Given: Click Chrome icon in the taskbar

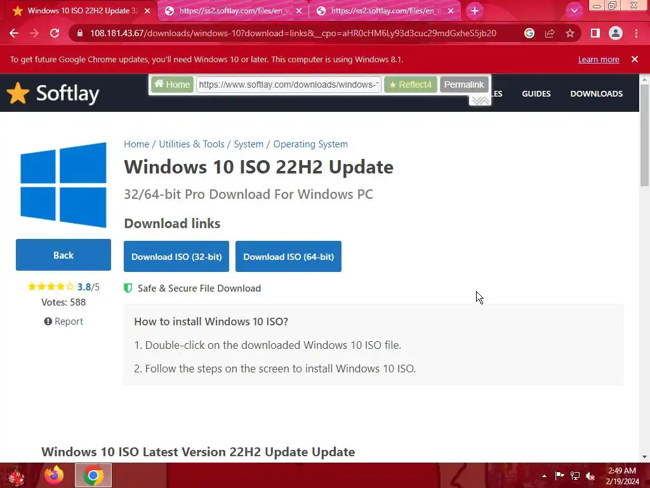Looking at the screenshot, I should [93, 475].
